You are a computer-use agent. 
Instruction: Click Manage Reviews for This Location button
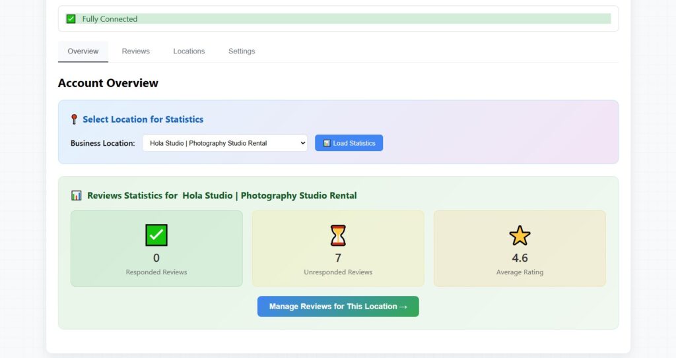[338, 307]
